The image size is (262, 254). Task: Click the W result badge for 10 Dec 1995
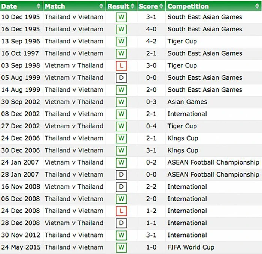click(121, 17)
